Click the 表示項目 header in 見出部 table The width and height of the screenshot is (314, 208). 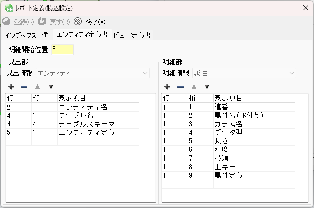[98, 98]
